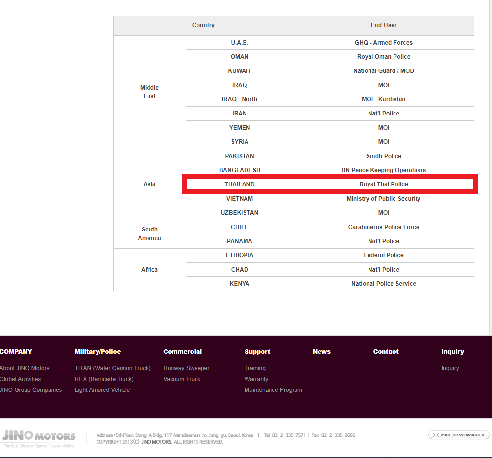Open Runway Sweeper link
492x458 pixels.
pos(186,368)
